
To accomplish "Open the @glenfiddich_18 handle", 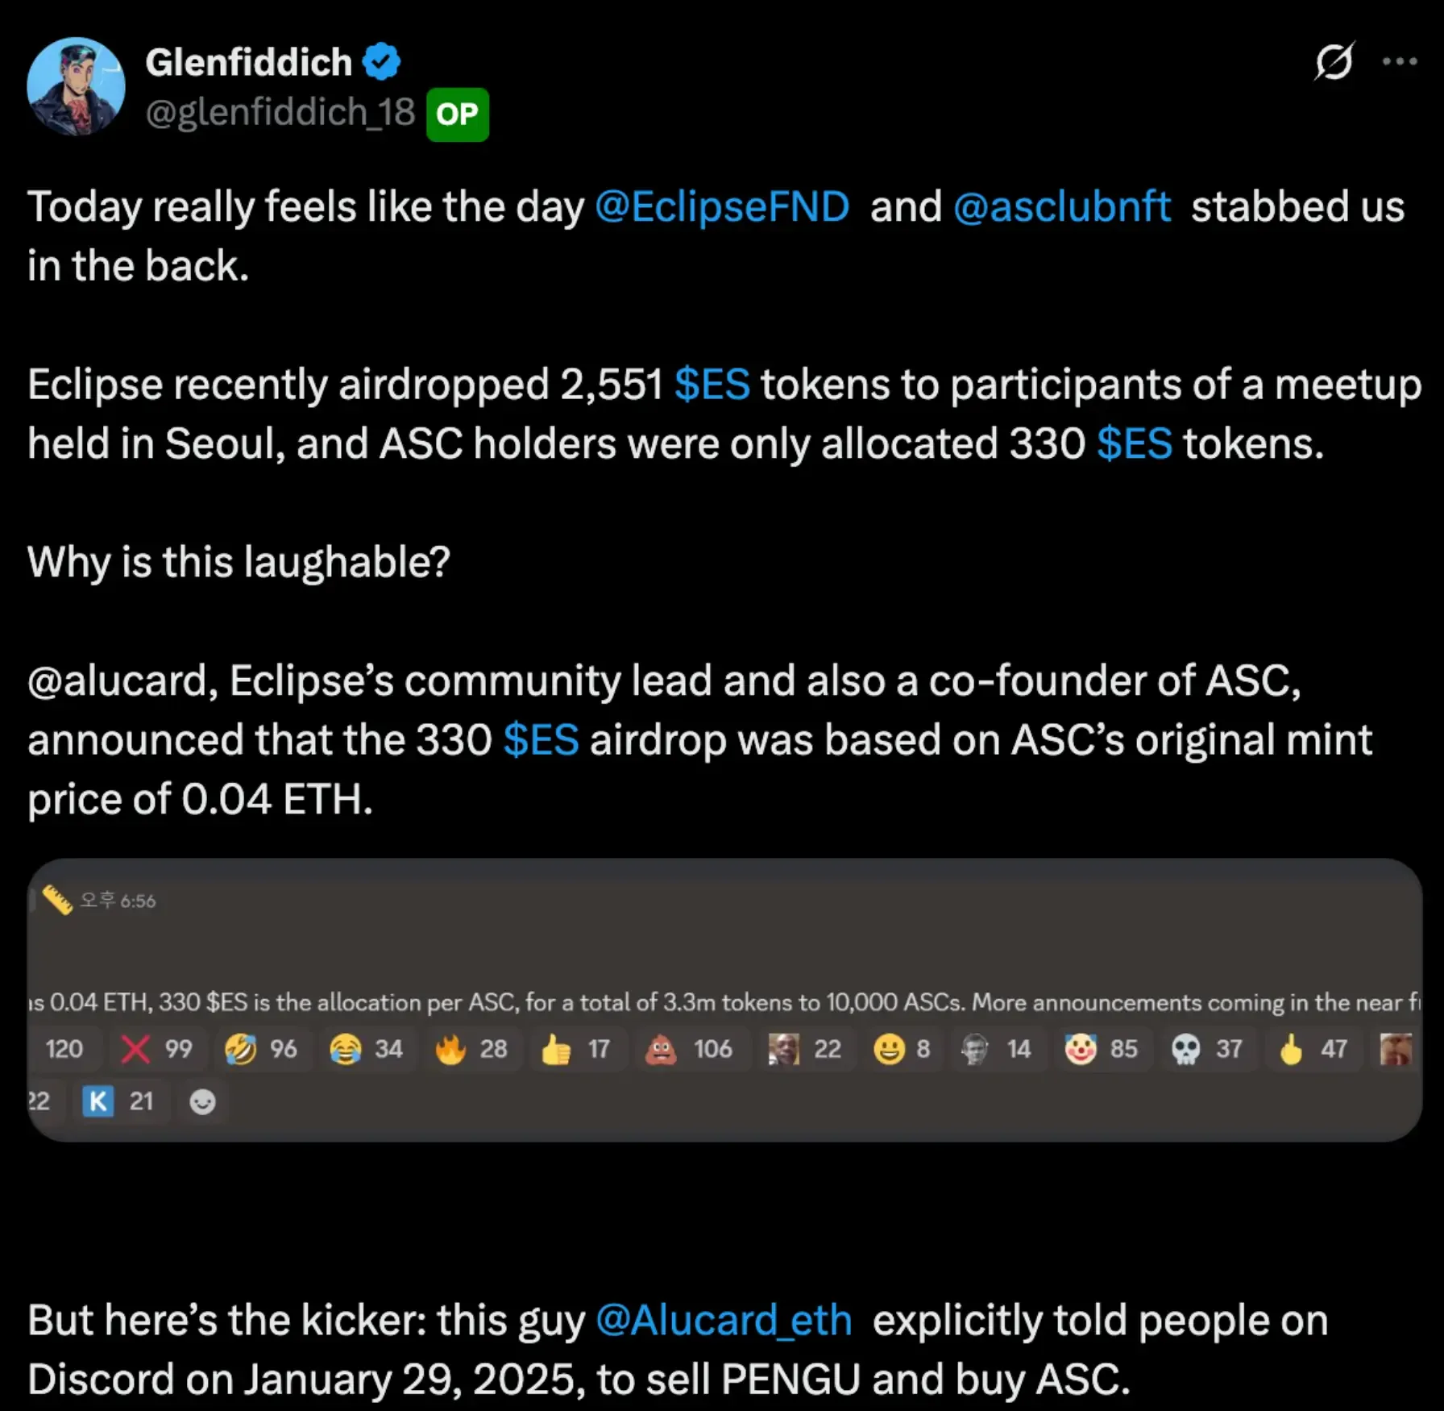I will click(280, 112).
